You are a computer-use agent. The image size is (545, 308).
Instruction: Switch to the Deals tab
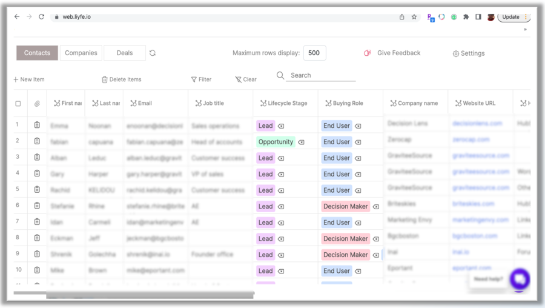tap(125, 53)
